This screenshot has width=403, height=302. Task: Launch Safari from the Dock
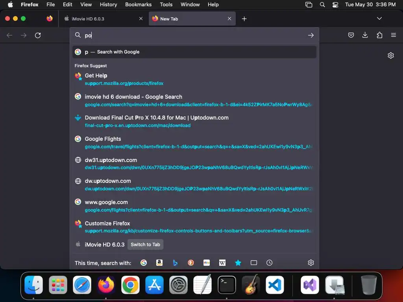coord(82,285)
